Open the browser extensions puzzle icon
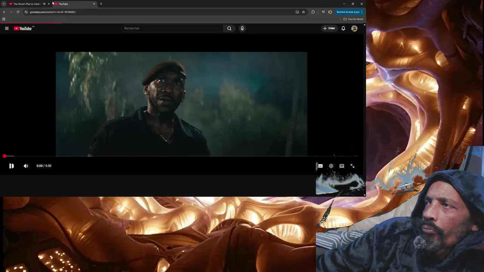Viewport: 484px width, 272px height. click(313, 12)
